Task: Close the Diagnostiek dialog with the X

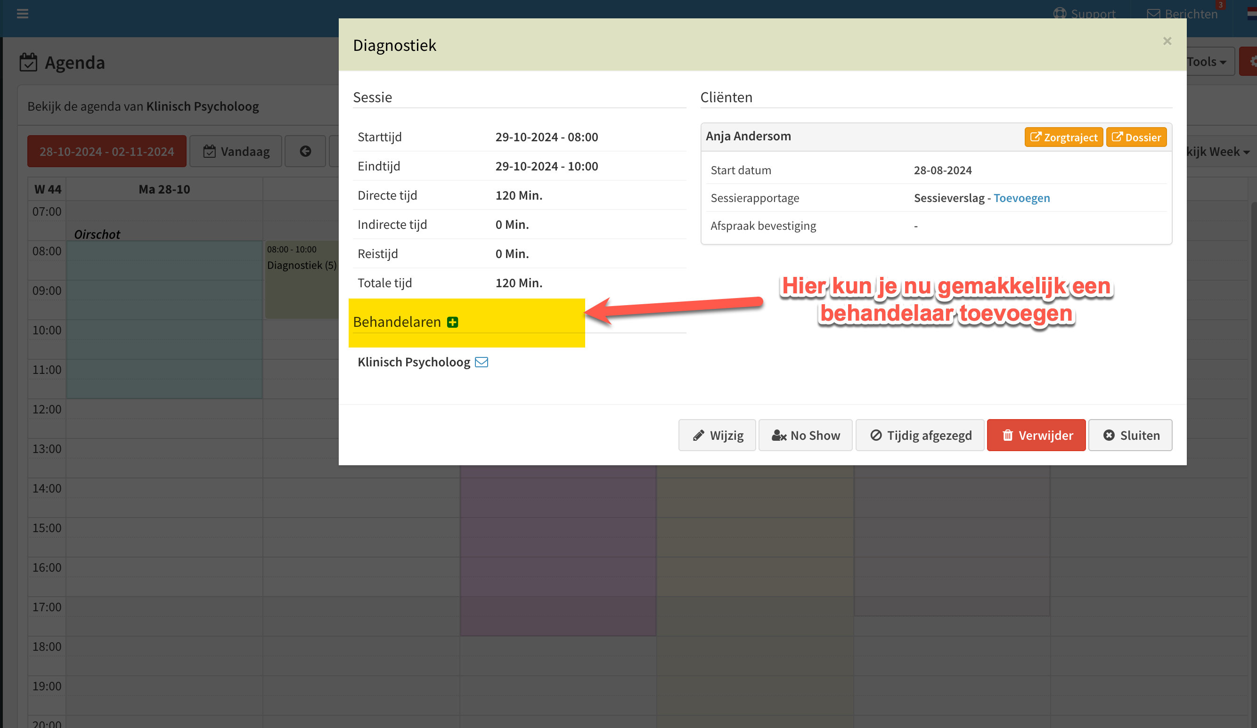Action: [1167, 41]
